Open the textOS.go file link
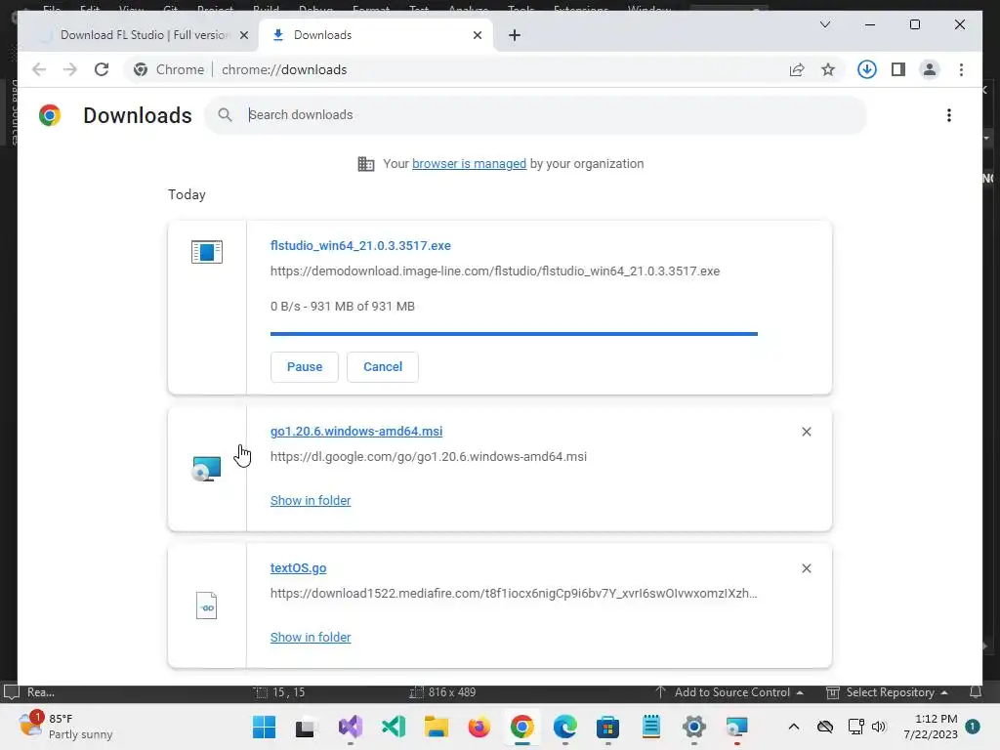 click(x=299, y=567)
